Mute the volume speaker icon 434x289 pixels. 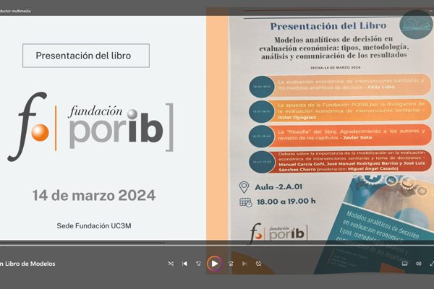pyautogui.click(x=418, y=264)
